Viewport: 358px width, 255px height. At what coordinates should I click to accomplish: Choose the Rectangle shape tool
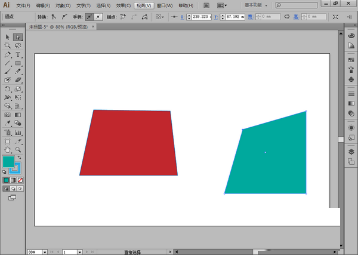pyautogui.click(x=18, y=63)
